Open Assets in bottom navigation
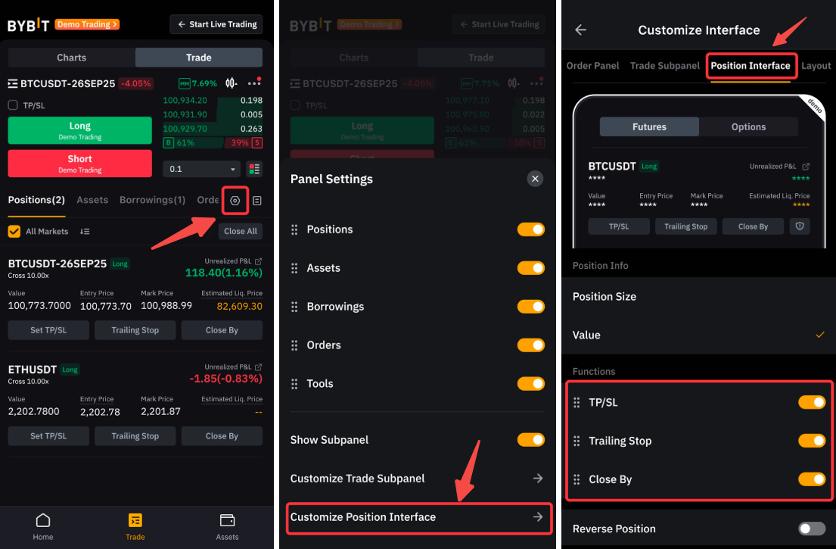This screenshot has width=836, height=549. (227, 527)
